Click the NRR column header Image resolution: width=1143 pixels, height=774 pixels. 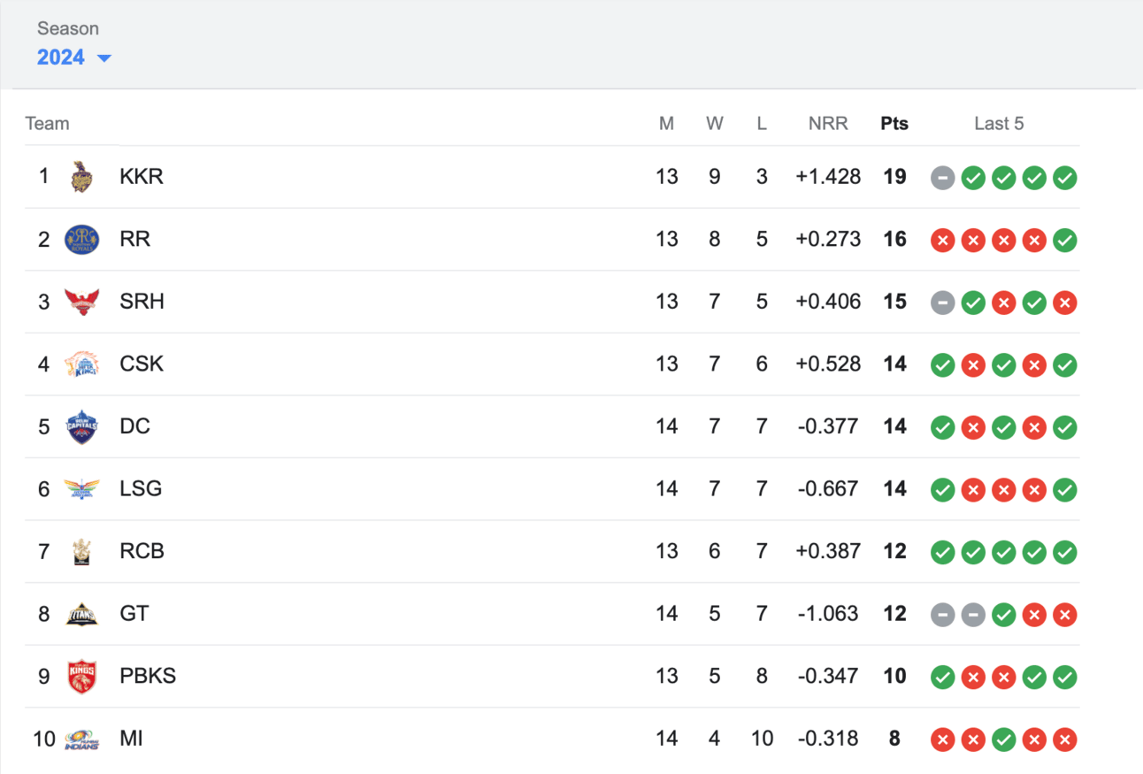tap(828, 124)
